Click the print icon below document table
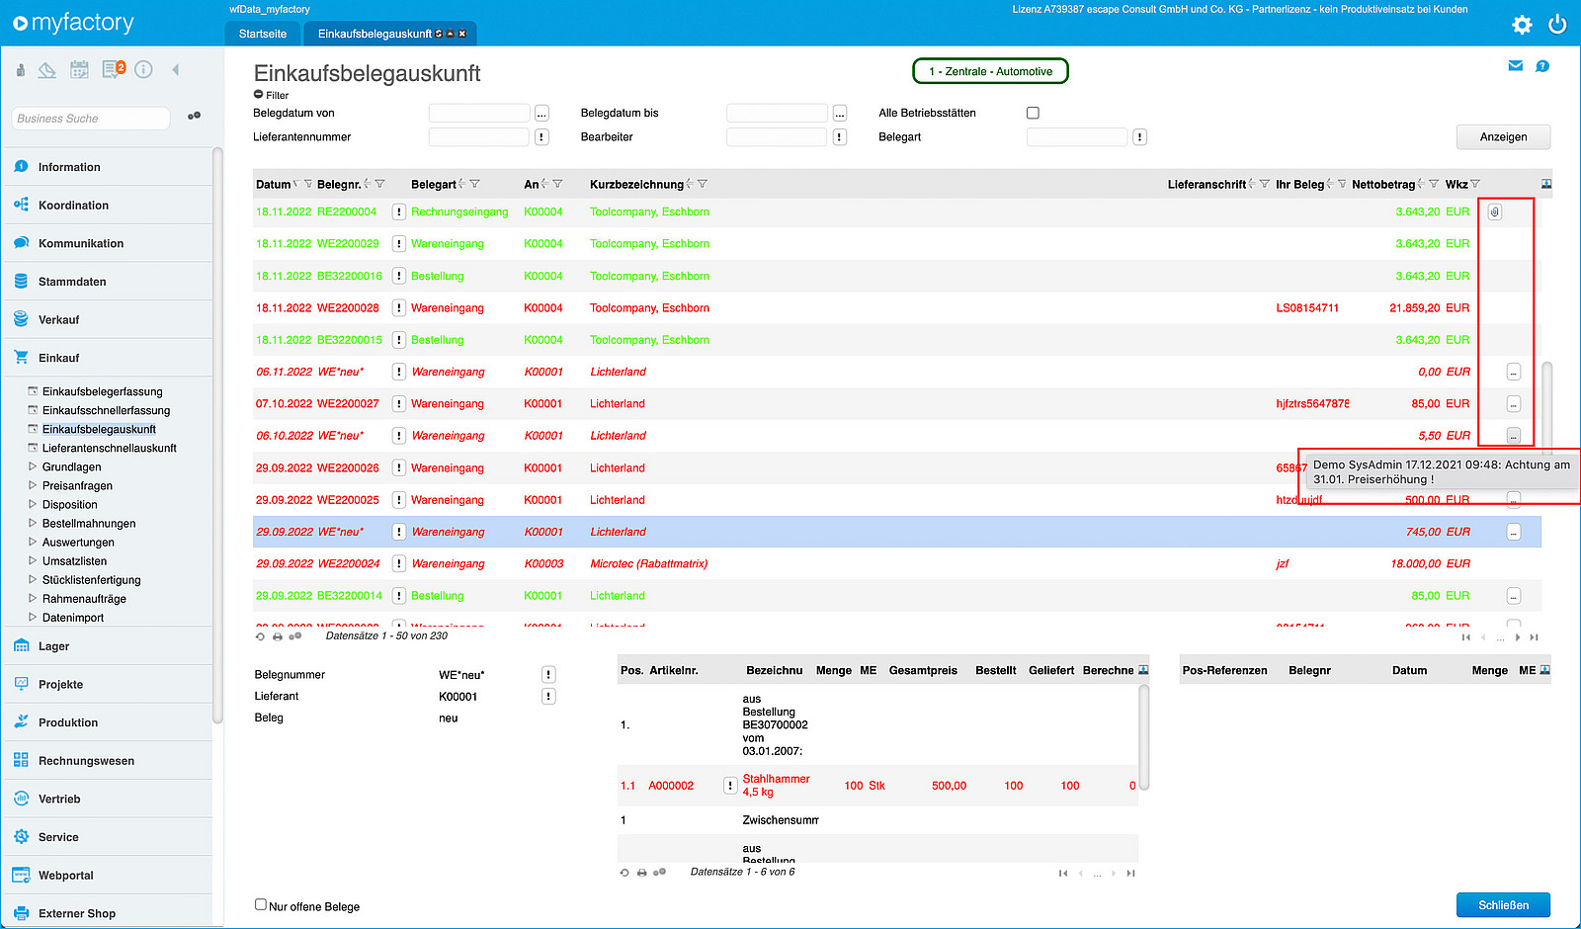Screen dimensions: 1581x929 pyautogui.click(x=278, y=636)
